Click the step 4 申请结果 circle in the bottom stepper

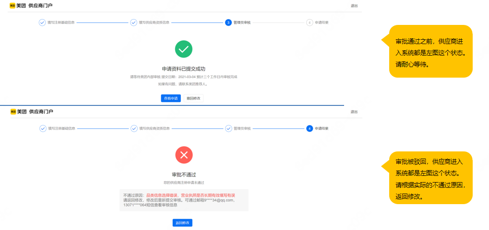point(310,128)
